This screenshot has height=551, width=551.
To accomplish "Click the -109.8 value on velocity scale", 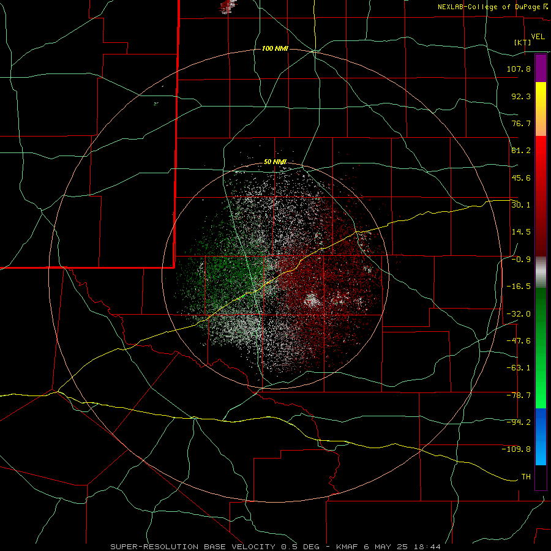I will tap(516, 449).
